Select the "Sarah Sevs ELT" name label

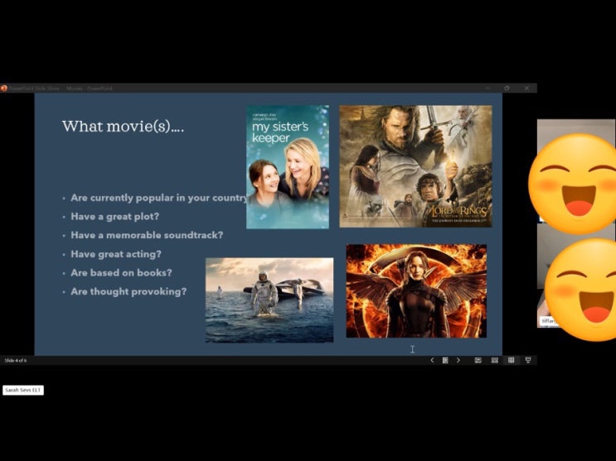click(x=23, y=390)
